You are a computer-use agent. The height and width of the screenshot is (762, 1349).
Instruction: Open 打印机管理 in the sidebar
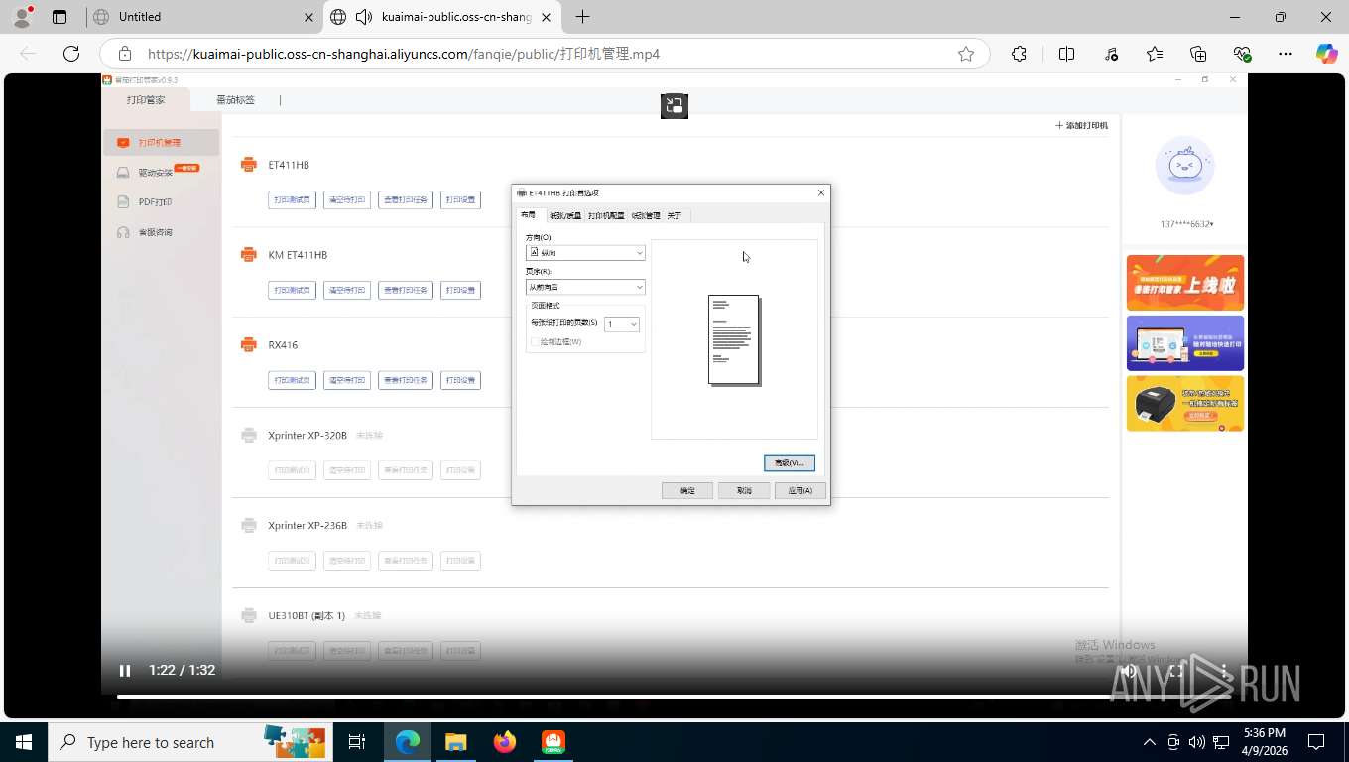pos(162,143)
